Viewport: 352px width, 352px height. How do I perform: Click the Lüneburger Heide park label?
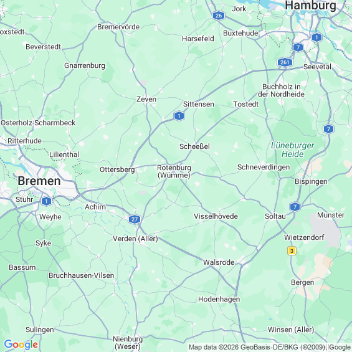pos(293,150)
